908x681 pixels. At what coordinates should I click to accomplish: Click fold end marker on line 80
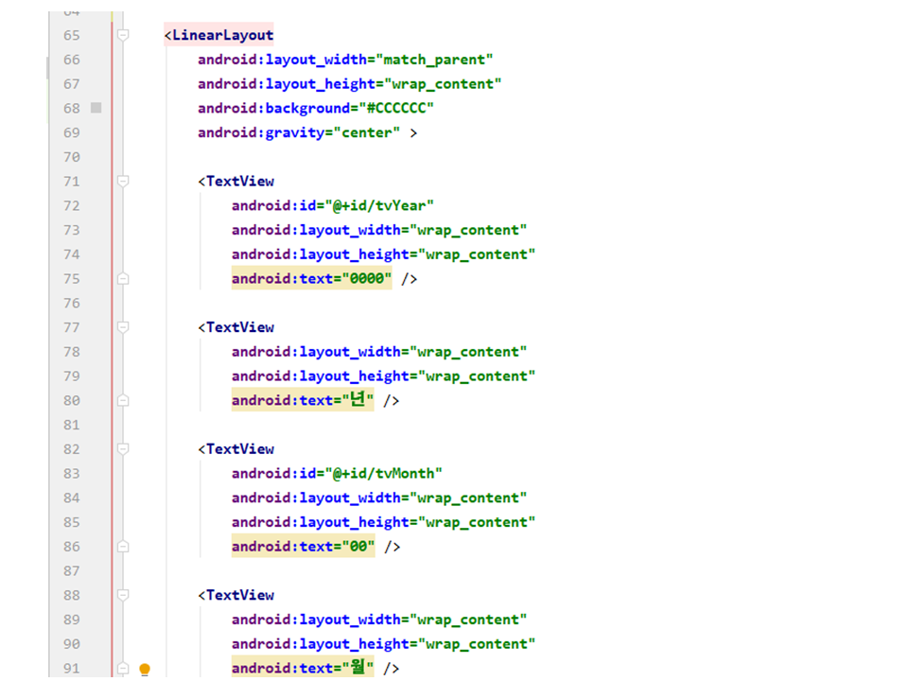(122, 400)
